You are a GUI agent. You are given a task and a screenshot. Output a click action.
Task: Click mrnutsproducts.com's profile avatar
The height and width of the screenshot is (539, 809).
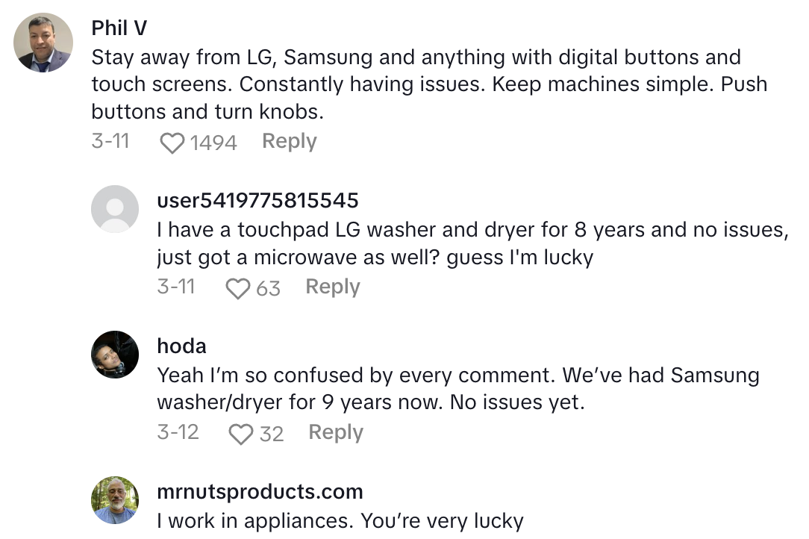click(x=115, y=499)
